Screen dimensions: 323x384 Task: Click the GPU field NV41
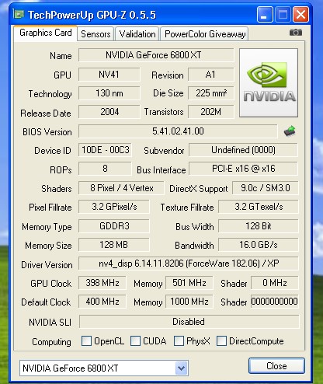(x=109, y=75)
